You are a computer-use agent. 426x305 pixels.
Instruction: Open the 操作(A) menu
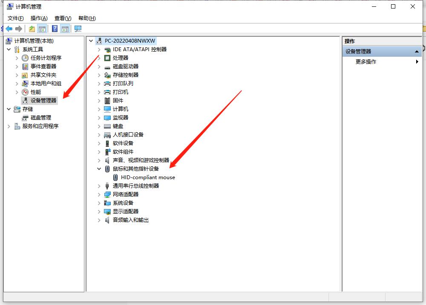click(x=39, y=18)
